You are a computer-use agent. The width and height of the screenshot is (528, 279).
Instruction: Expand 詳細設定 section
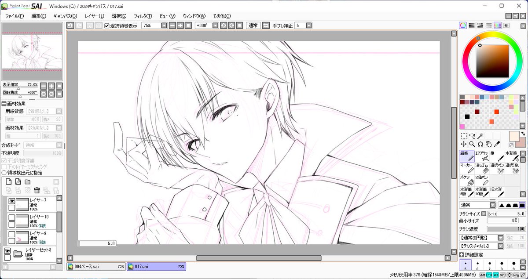click(462, 255)
